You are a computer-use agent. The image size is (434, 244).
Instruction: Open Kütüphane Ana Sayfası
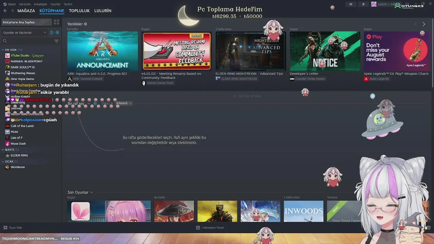[x=26, y=22]
